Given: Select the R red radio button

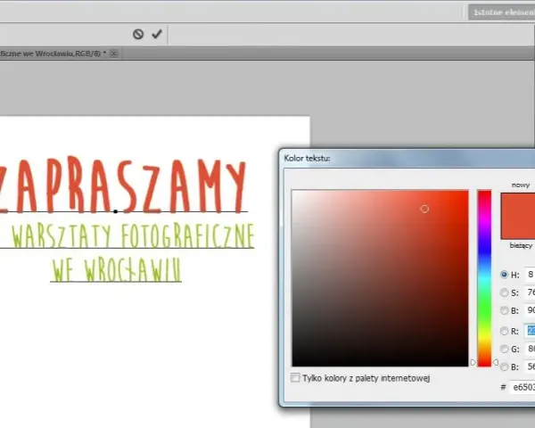Looking at the screenshot, I should pyautogui.click(x=504, y=331).
